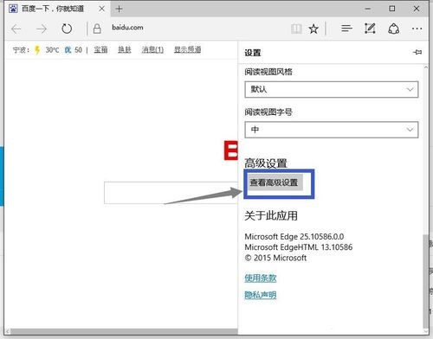Close the Baidu tab
The height and width of the screenshot is (339, 433).
coord(101,9)
